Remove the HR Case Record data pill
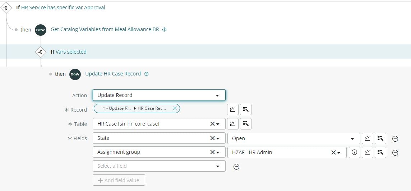This screenshot has height=191, width=411. [175, 108]
